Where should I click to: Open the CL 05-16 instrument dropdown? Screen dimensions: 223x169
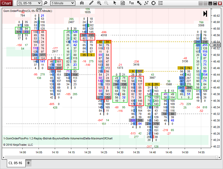pos(29,3)
